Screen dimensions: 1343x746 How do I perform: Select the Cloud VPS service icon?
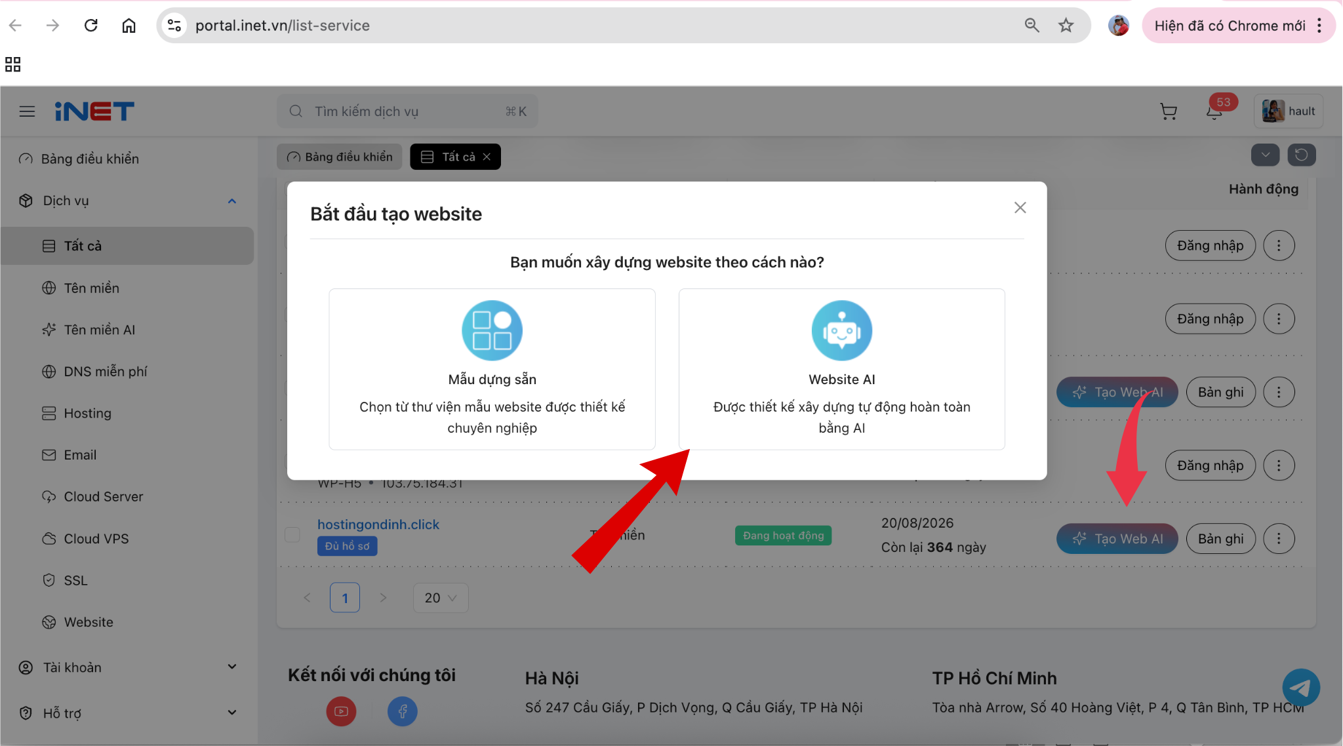tap(50, 538)
